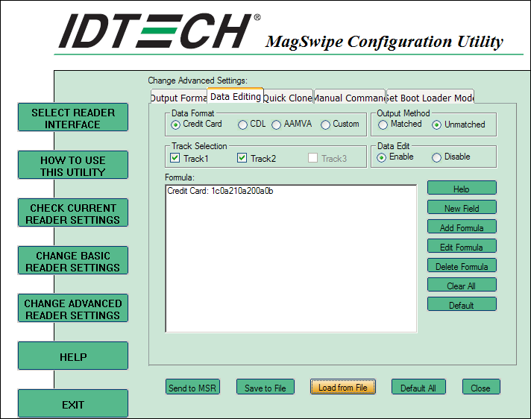Click Send to MSR button
The image size is (531, 419).
point(192,387)
